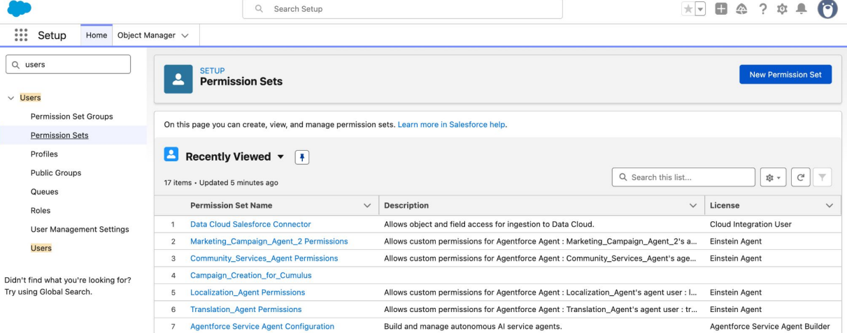Open the Users child item under Roles section
This screenshot has width=847, height=333.
click(x=41, y=249)
